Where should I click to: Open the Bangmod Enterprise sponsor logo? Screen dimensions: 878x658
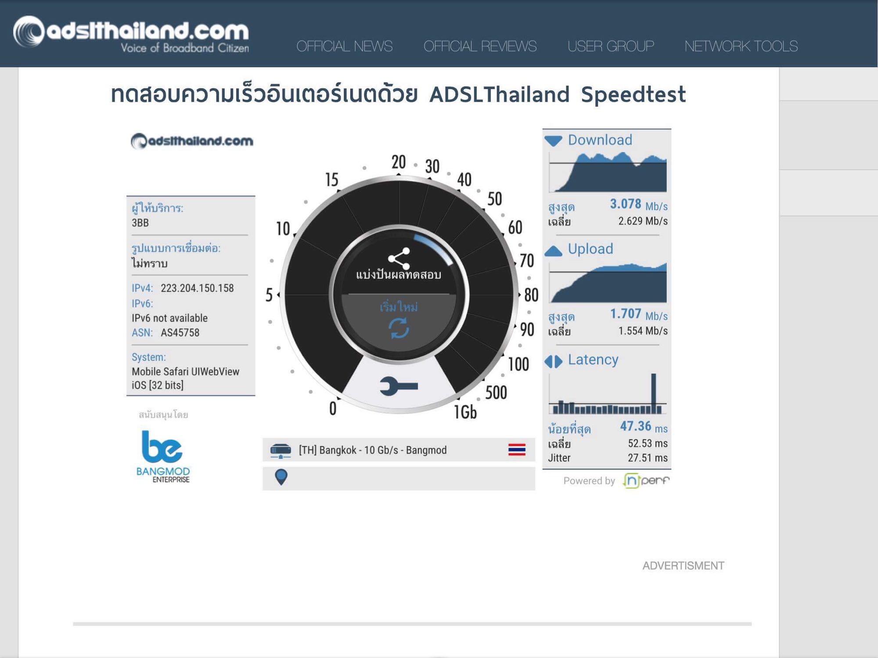(163, 457)
